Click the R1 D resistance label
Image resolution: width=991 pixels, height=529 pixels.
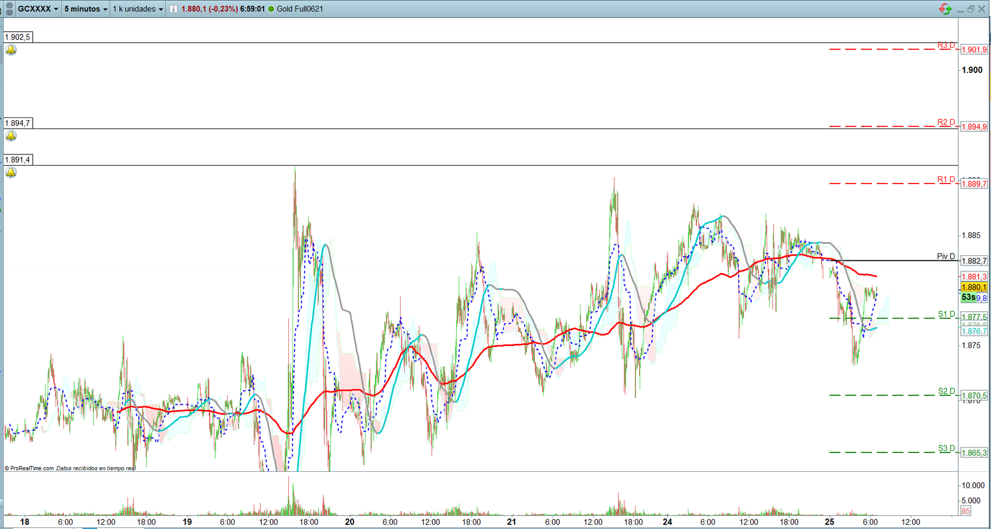pyautogui.click(x=947, y=179)
